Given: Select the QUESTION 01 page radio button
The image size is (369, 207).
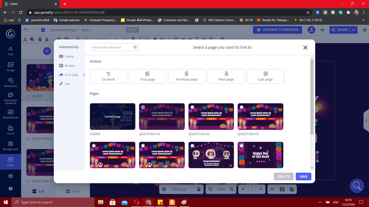Looking at the screenshot, I should click(143, 107).
